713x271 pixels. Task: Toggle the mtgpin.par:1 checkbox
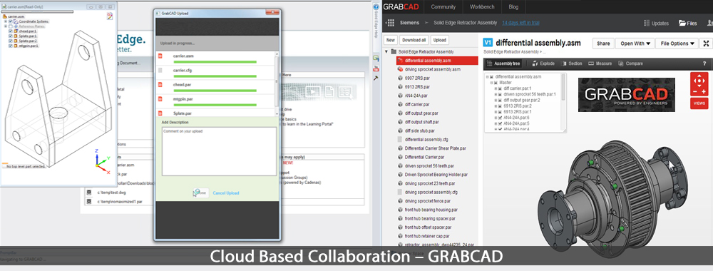point(11,46)
